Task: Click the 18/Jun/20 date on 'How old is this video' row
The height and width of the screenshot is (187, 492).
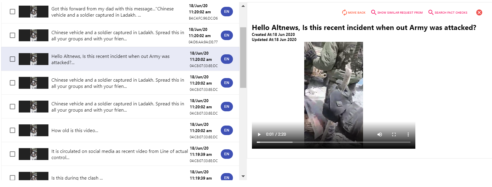Action: pyautogui.click(x=199, y=125)
